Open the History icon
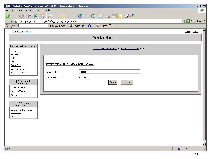Viewport: 212px width, 159px height. pos(93,16)
